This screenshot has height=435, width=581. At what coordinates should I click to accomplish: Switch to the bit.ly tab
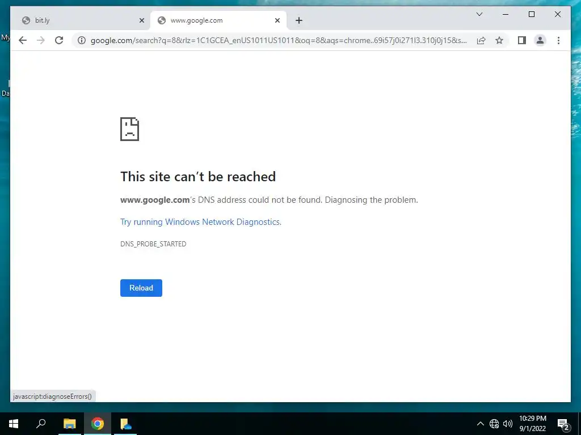click(x=80, y=20)
